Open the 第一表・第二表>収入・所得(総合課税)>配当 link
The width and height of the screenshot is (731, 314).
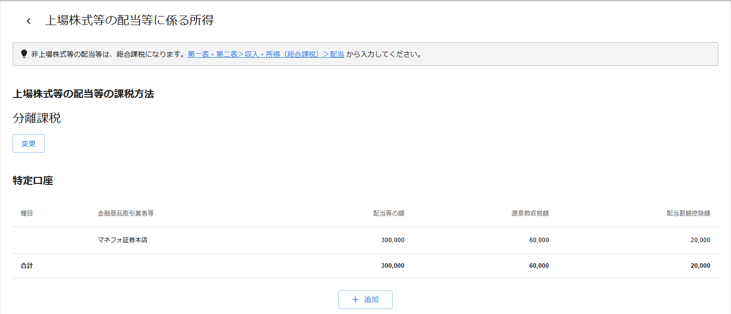265,54
